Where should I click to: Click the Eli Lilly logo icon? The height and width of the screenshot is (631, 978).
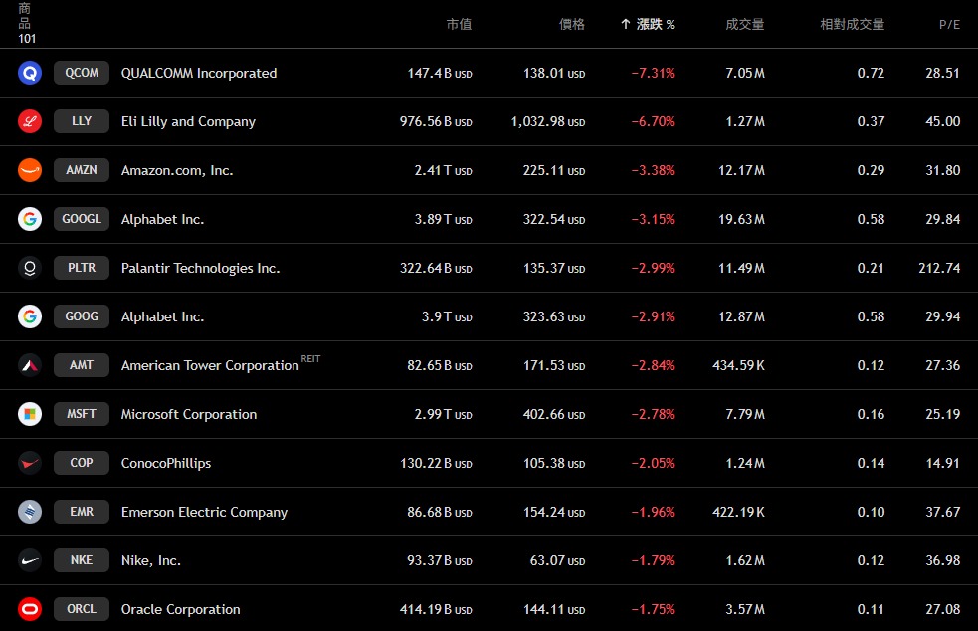click(30, 121)
